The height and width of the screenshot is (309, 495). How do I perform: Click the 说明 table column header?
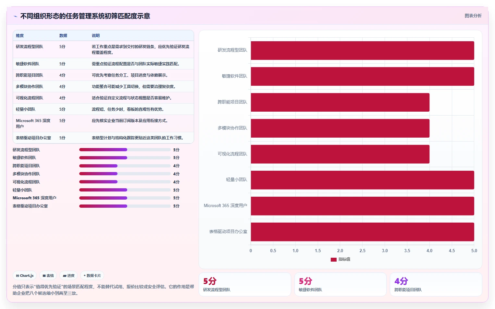[x=96, y=36]
